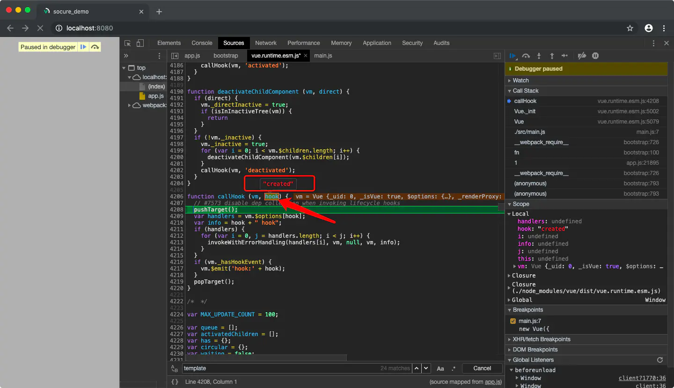Expand XHR/fetch Breakpoints section
Image resolution: width=674 pixels, height=388 pixels.
542,339
